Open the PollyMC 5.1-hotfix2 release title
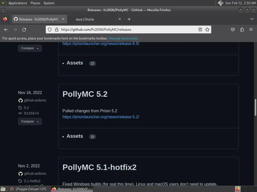 99,167
